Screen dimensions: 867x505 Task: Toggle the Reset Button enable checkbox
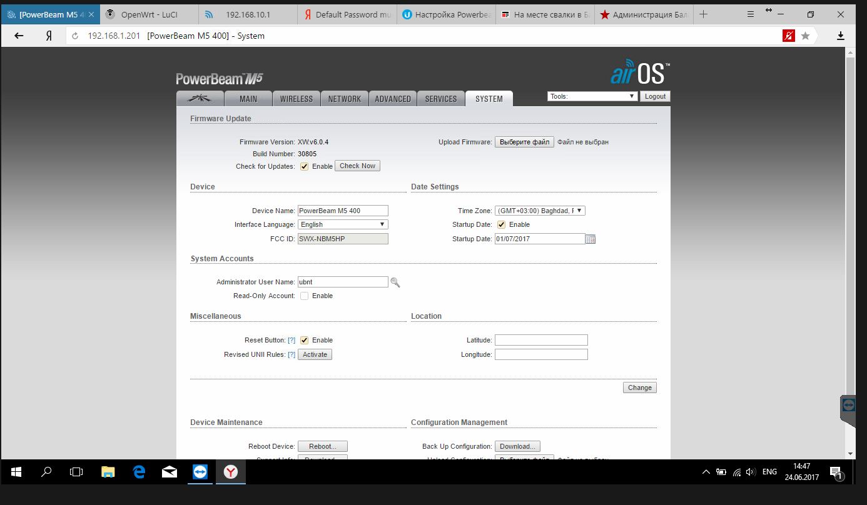tap(305, 340)
